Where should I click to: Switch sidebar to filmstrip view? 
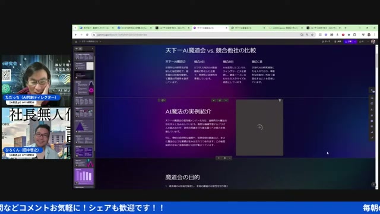[x=77, y=49]
